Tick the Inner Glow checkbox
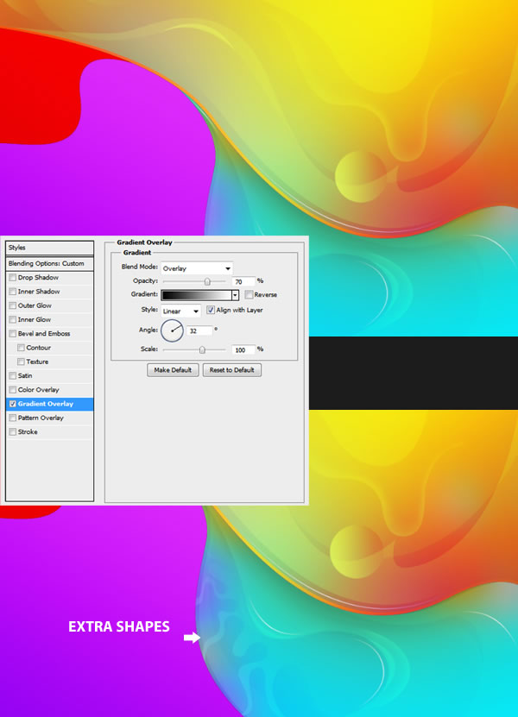This screenshot has height=717, width=518. click(13, 319)
